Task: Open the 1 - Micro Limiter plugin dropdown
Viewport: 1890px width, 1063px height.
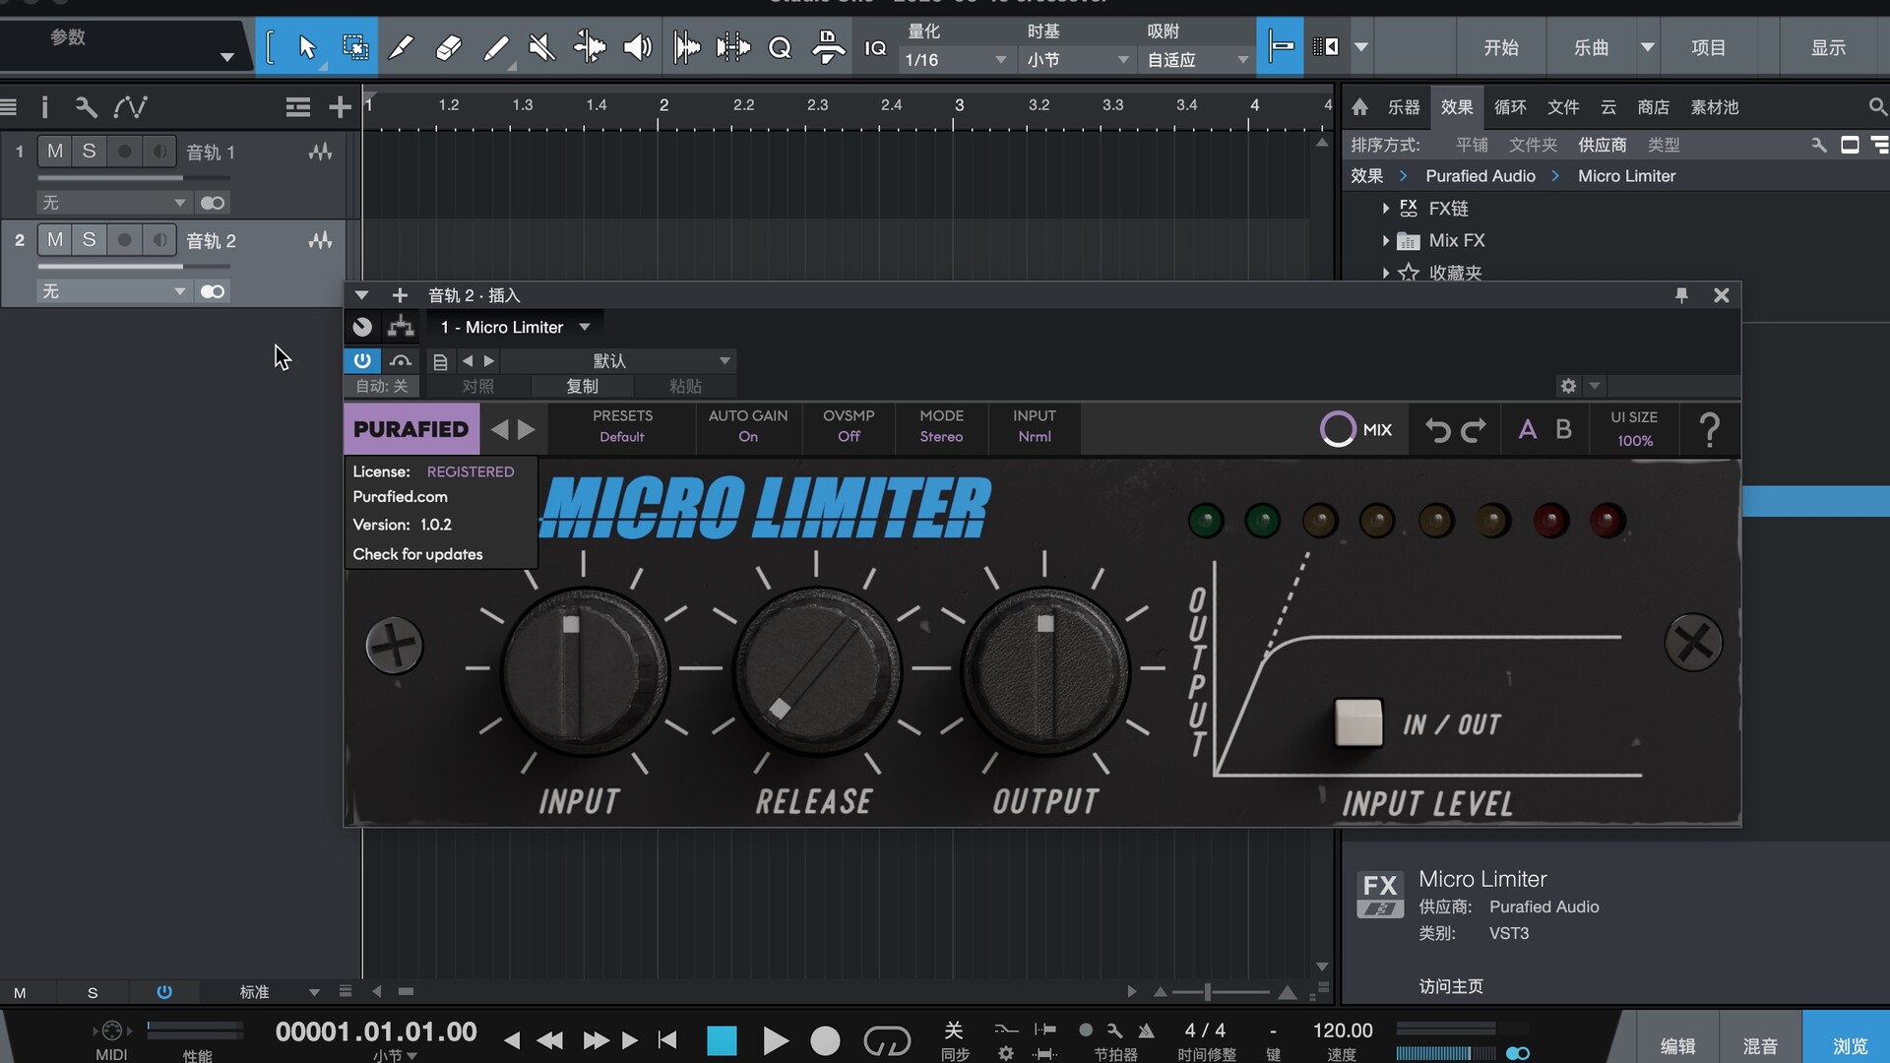Action: tap(515, 327)
